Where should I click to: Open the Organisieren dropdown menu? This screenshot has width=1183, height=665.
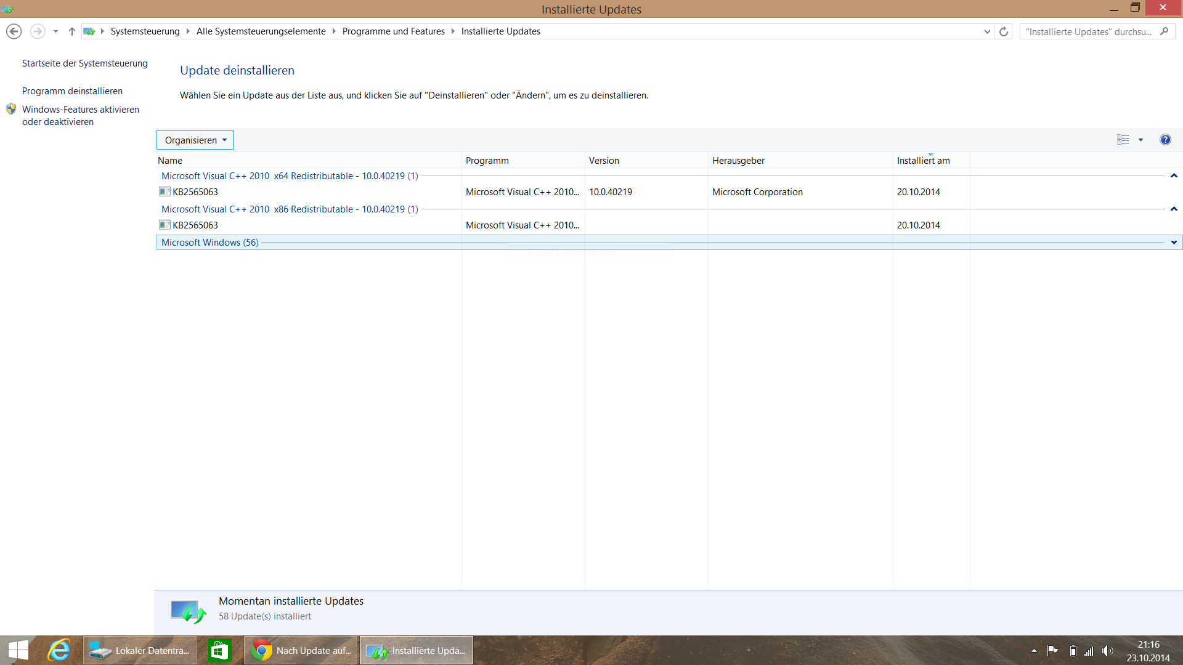point(195,140)
